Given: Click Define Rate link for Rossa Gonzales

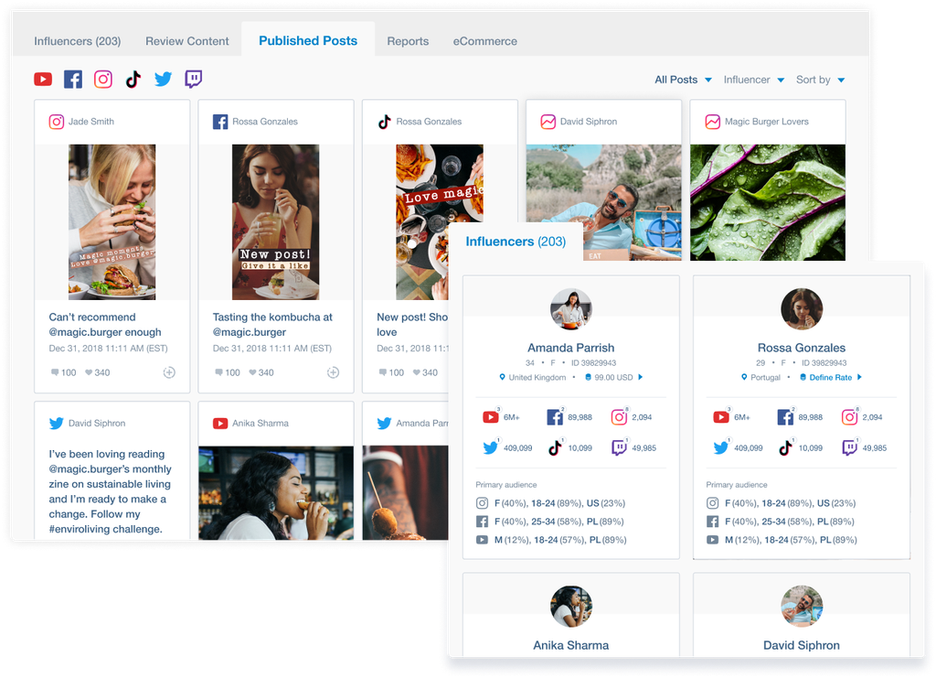Looking at the screenshot, I should tap(830, 377).
